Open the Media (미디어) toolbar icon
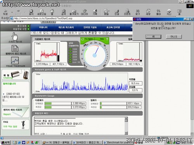 point(84,12)
